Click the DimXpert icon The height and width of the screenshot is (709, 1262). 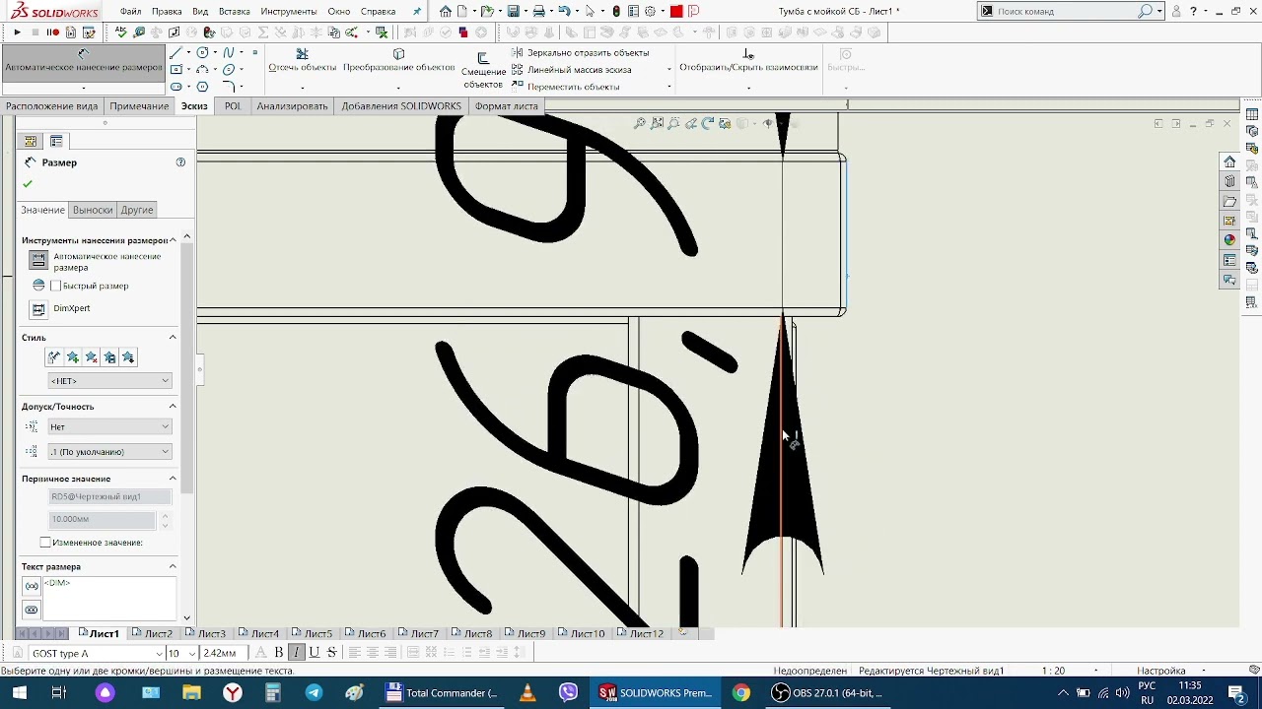pos(38,309)
